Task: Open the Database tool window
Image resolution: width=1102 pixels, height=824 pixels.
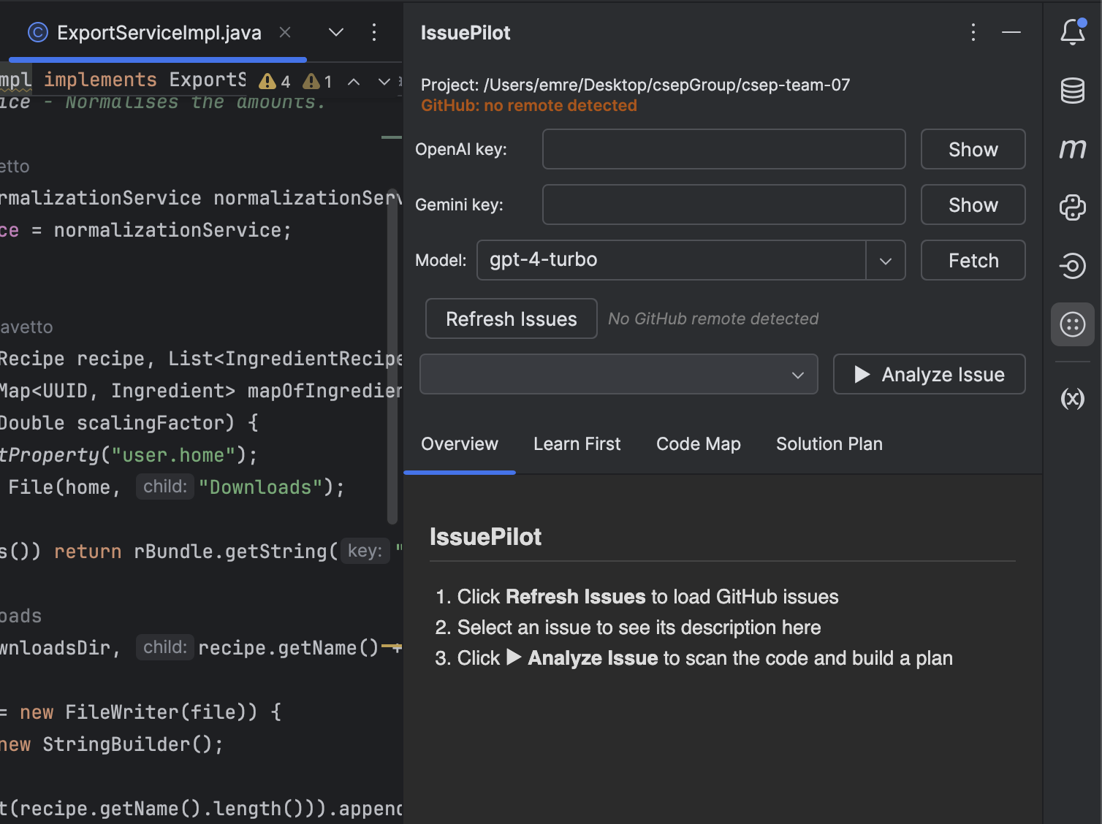Action: tap(1073, 91)
